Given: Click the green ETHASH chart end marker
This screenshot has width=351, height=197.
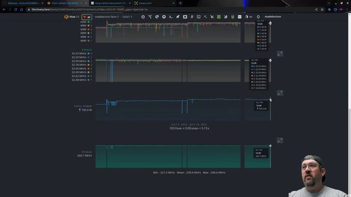Looking at the screenshot, I should [x=270, y=146].
